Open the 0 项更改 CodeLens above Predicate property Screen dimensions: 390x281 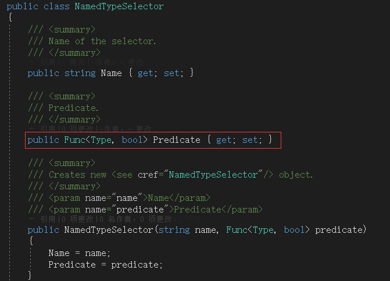coord(77,129)
